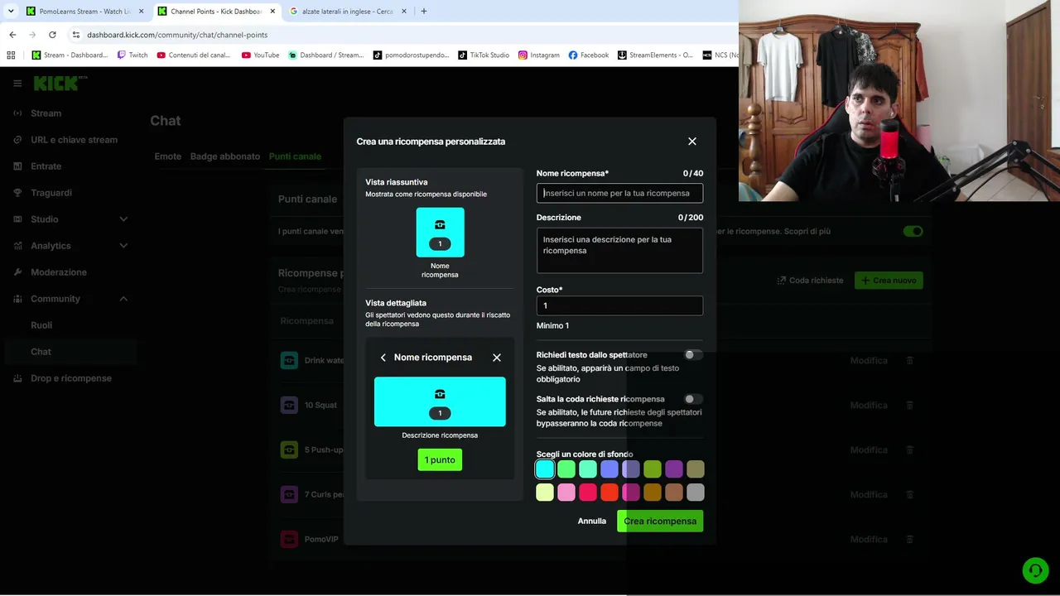Image resolution: width=1060 pixels, height=596 pixels.
Task: Delete the 7 Curls reward
Action: click(x=910, y=495)
